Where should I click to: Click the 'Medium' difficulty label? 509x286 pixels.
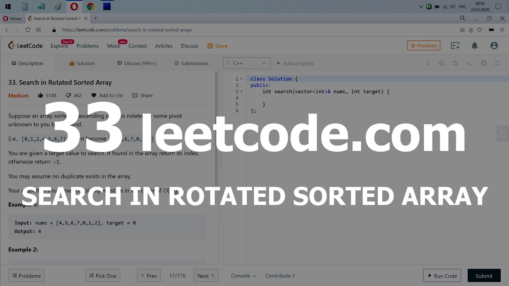pos(18,95)
